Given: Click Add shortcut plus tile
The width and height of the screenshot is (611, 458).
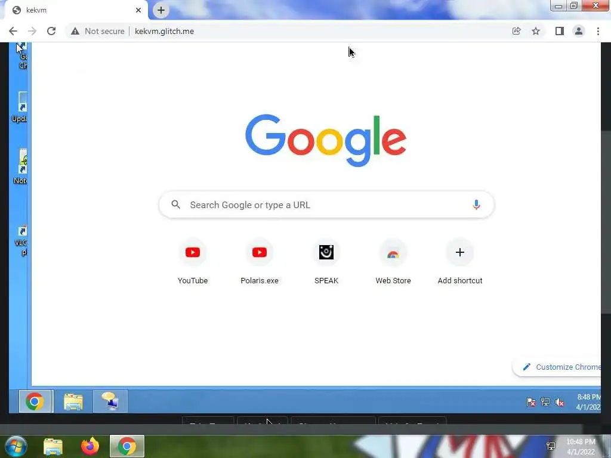Looking at the screenshot, I should [x=460, y=252].
